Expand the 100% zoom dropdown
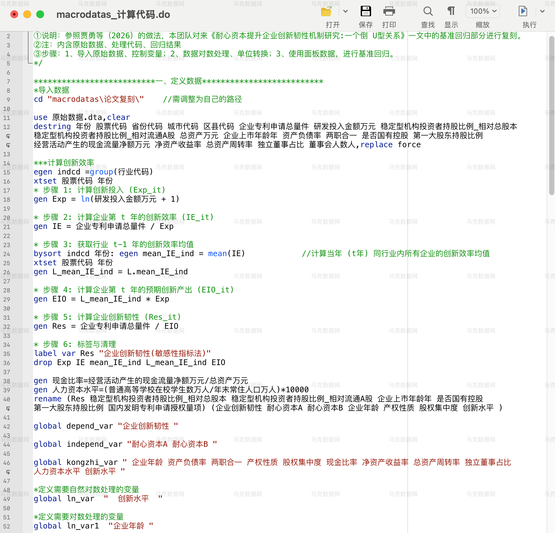Image resolution: width=555 pixels, height=533 pixels. pos(483,11)
